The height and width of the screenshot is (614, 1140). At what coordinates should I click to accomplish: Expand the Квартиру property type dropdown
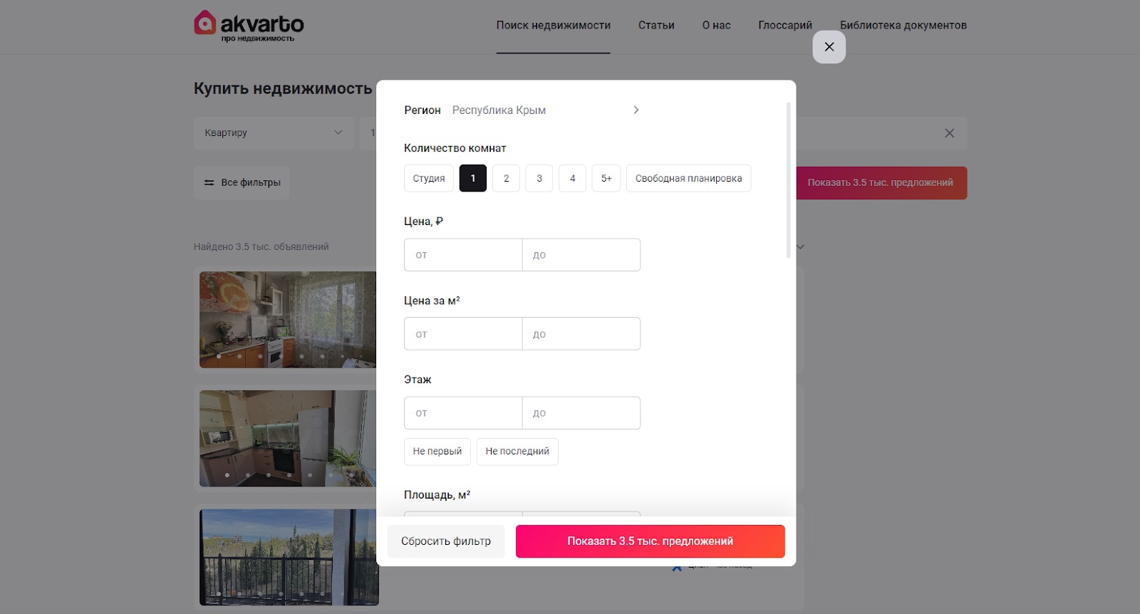click(x=274, y=133)
